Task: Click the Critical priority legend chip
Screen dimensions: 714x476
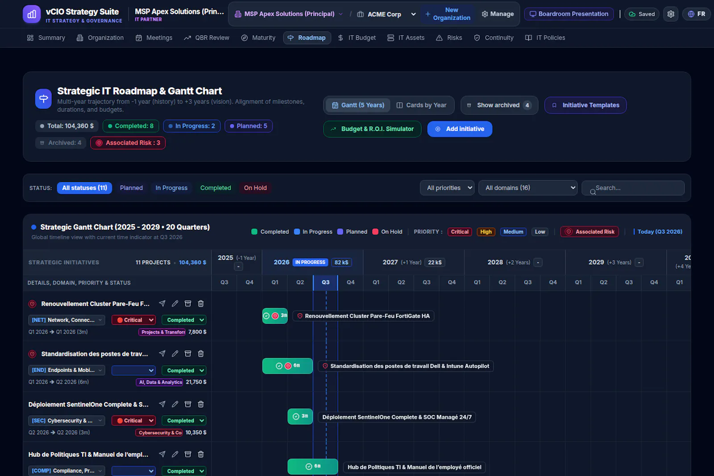Action: point(460,232)
